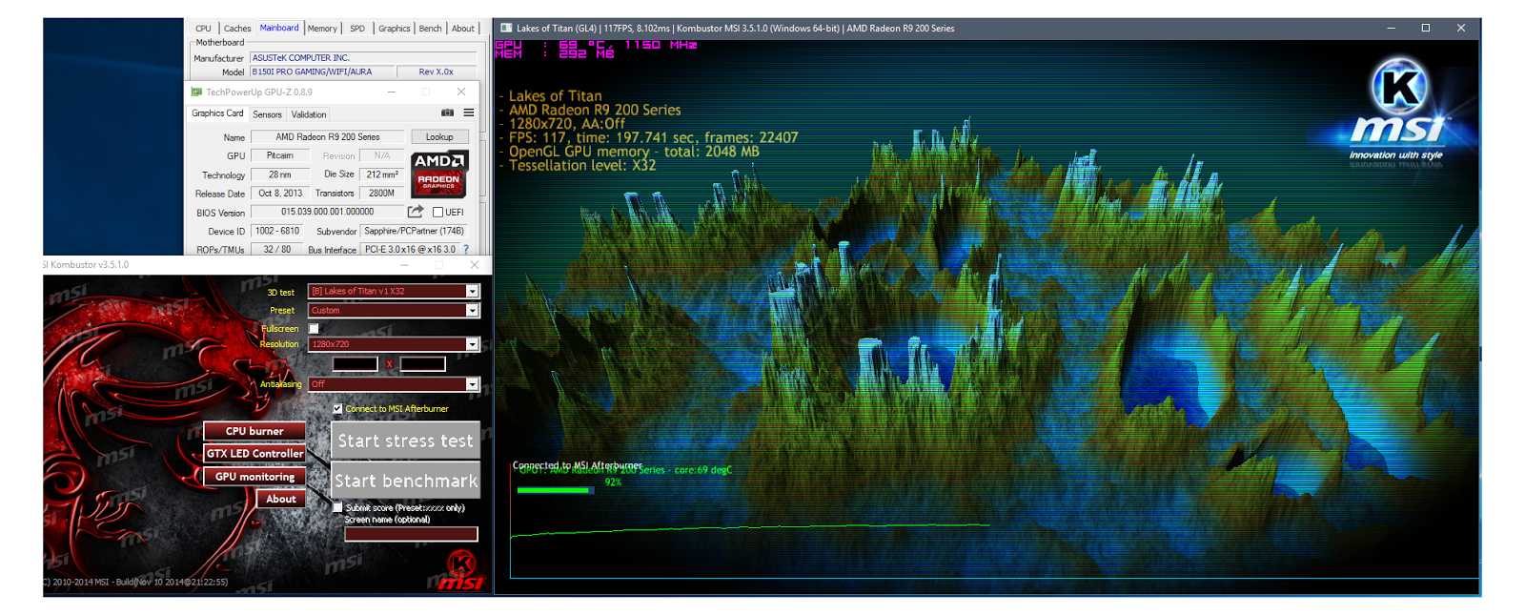Click the Lakes of Titan window title icon
The height and width of the screenshot is (615, 1525).
(506, 29)
